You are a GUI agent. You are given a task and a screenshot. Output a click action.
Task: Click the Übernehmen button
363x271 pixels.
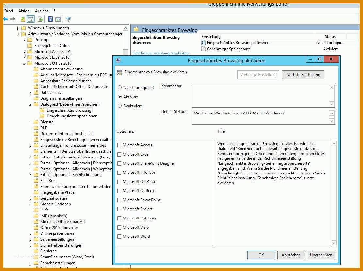(321, 255)
